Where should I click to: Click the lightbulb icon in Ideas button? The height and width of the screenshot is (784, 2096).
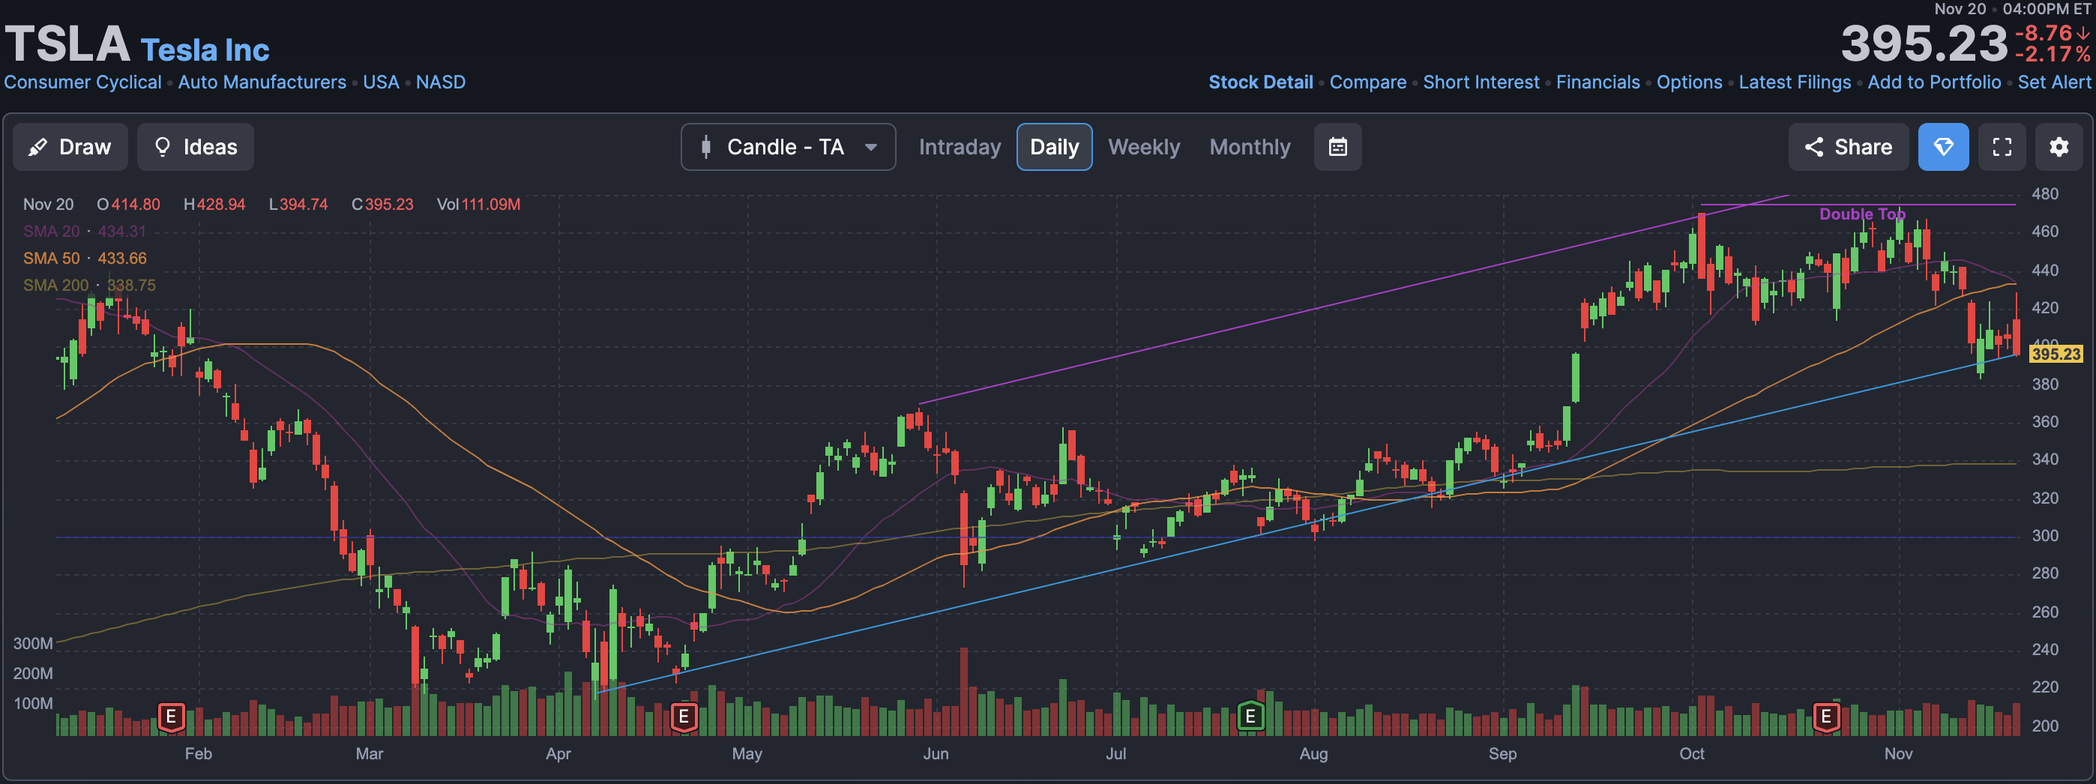163,147
